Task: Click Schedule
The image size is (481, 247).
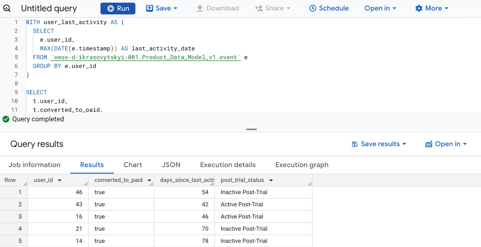Action: 329,8
